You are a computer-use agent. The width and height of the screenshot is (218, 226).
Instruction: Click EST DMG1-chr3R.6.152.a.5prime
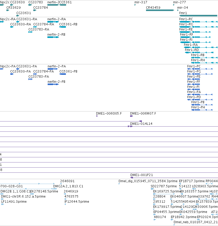click(23, 197)
